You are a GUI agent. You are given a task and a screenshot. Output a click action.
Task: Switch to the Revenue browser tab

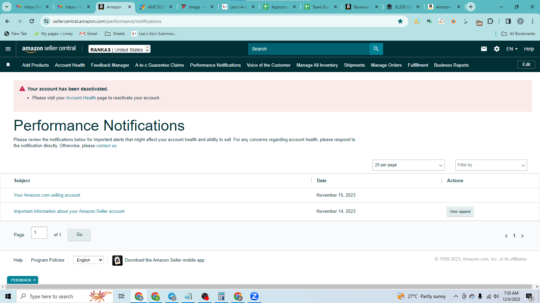pyautogui.click(x=361, y=7)
